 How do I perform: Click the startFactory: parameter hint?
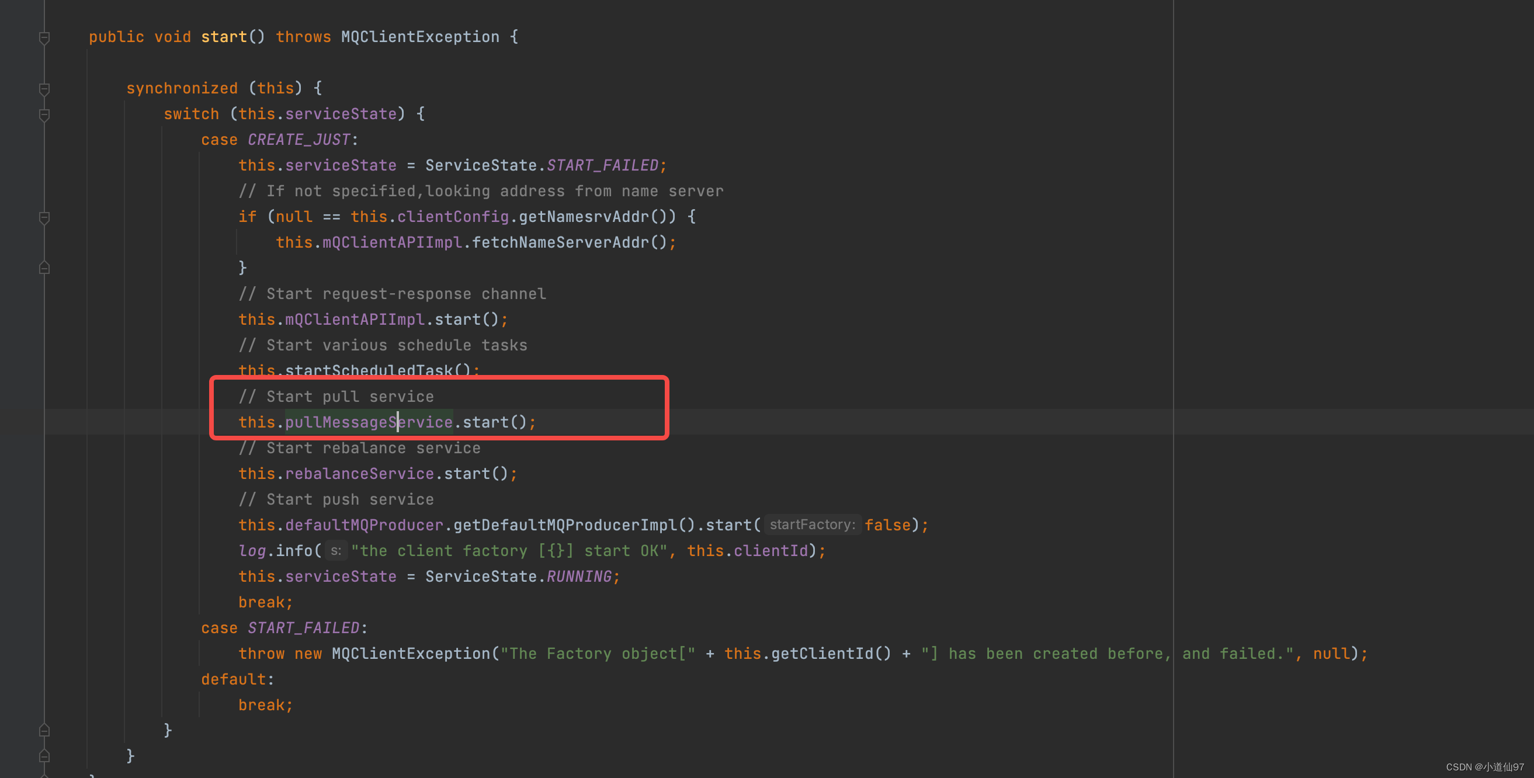(x=812, y=525)
